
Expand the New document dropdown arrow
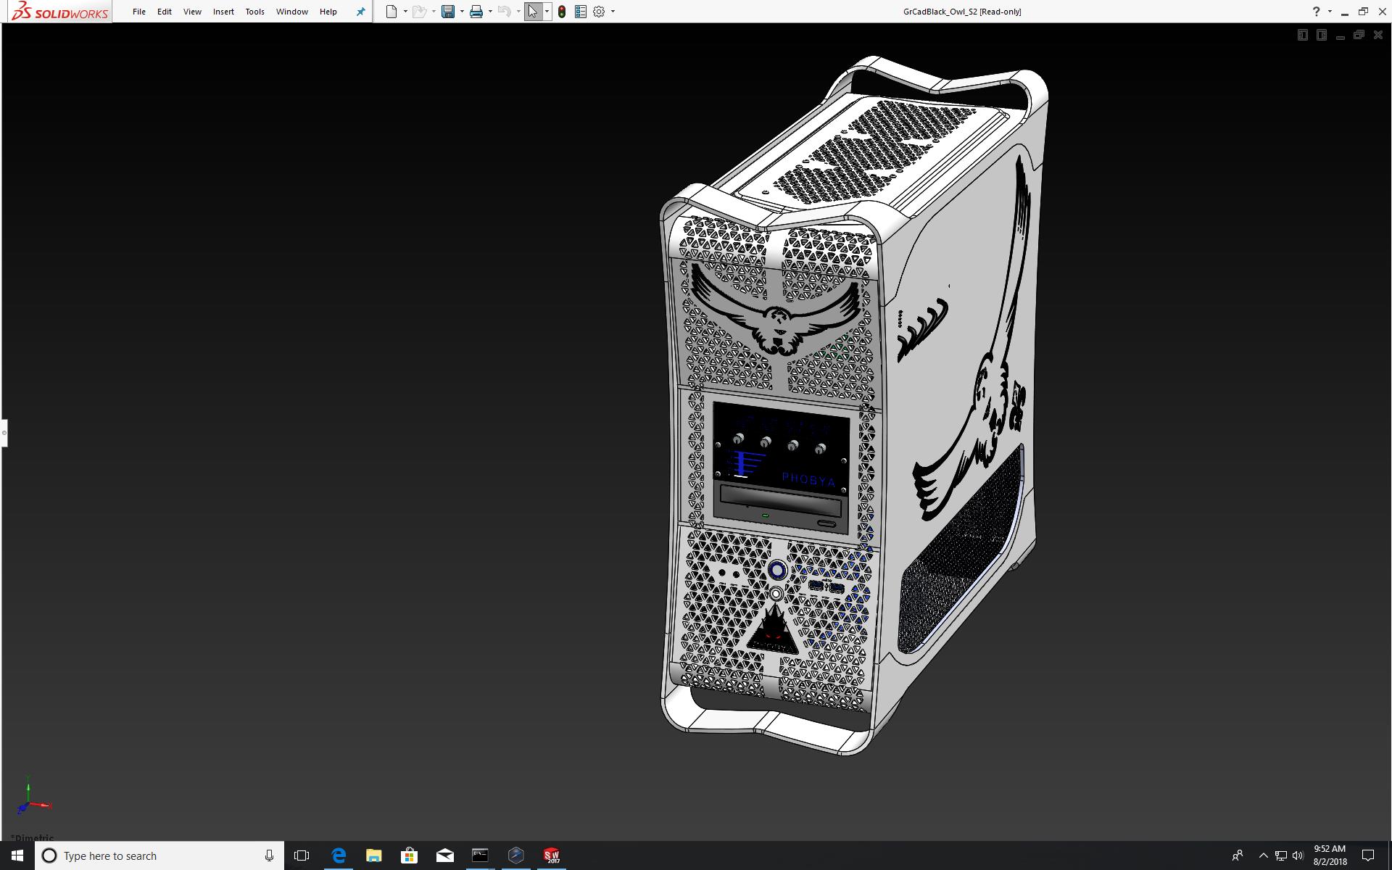pos(405,12)
